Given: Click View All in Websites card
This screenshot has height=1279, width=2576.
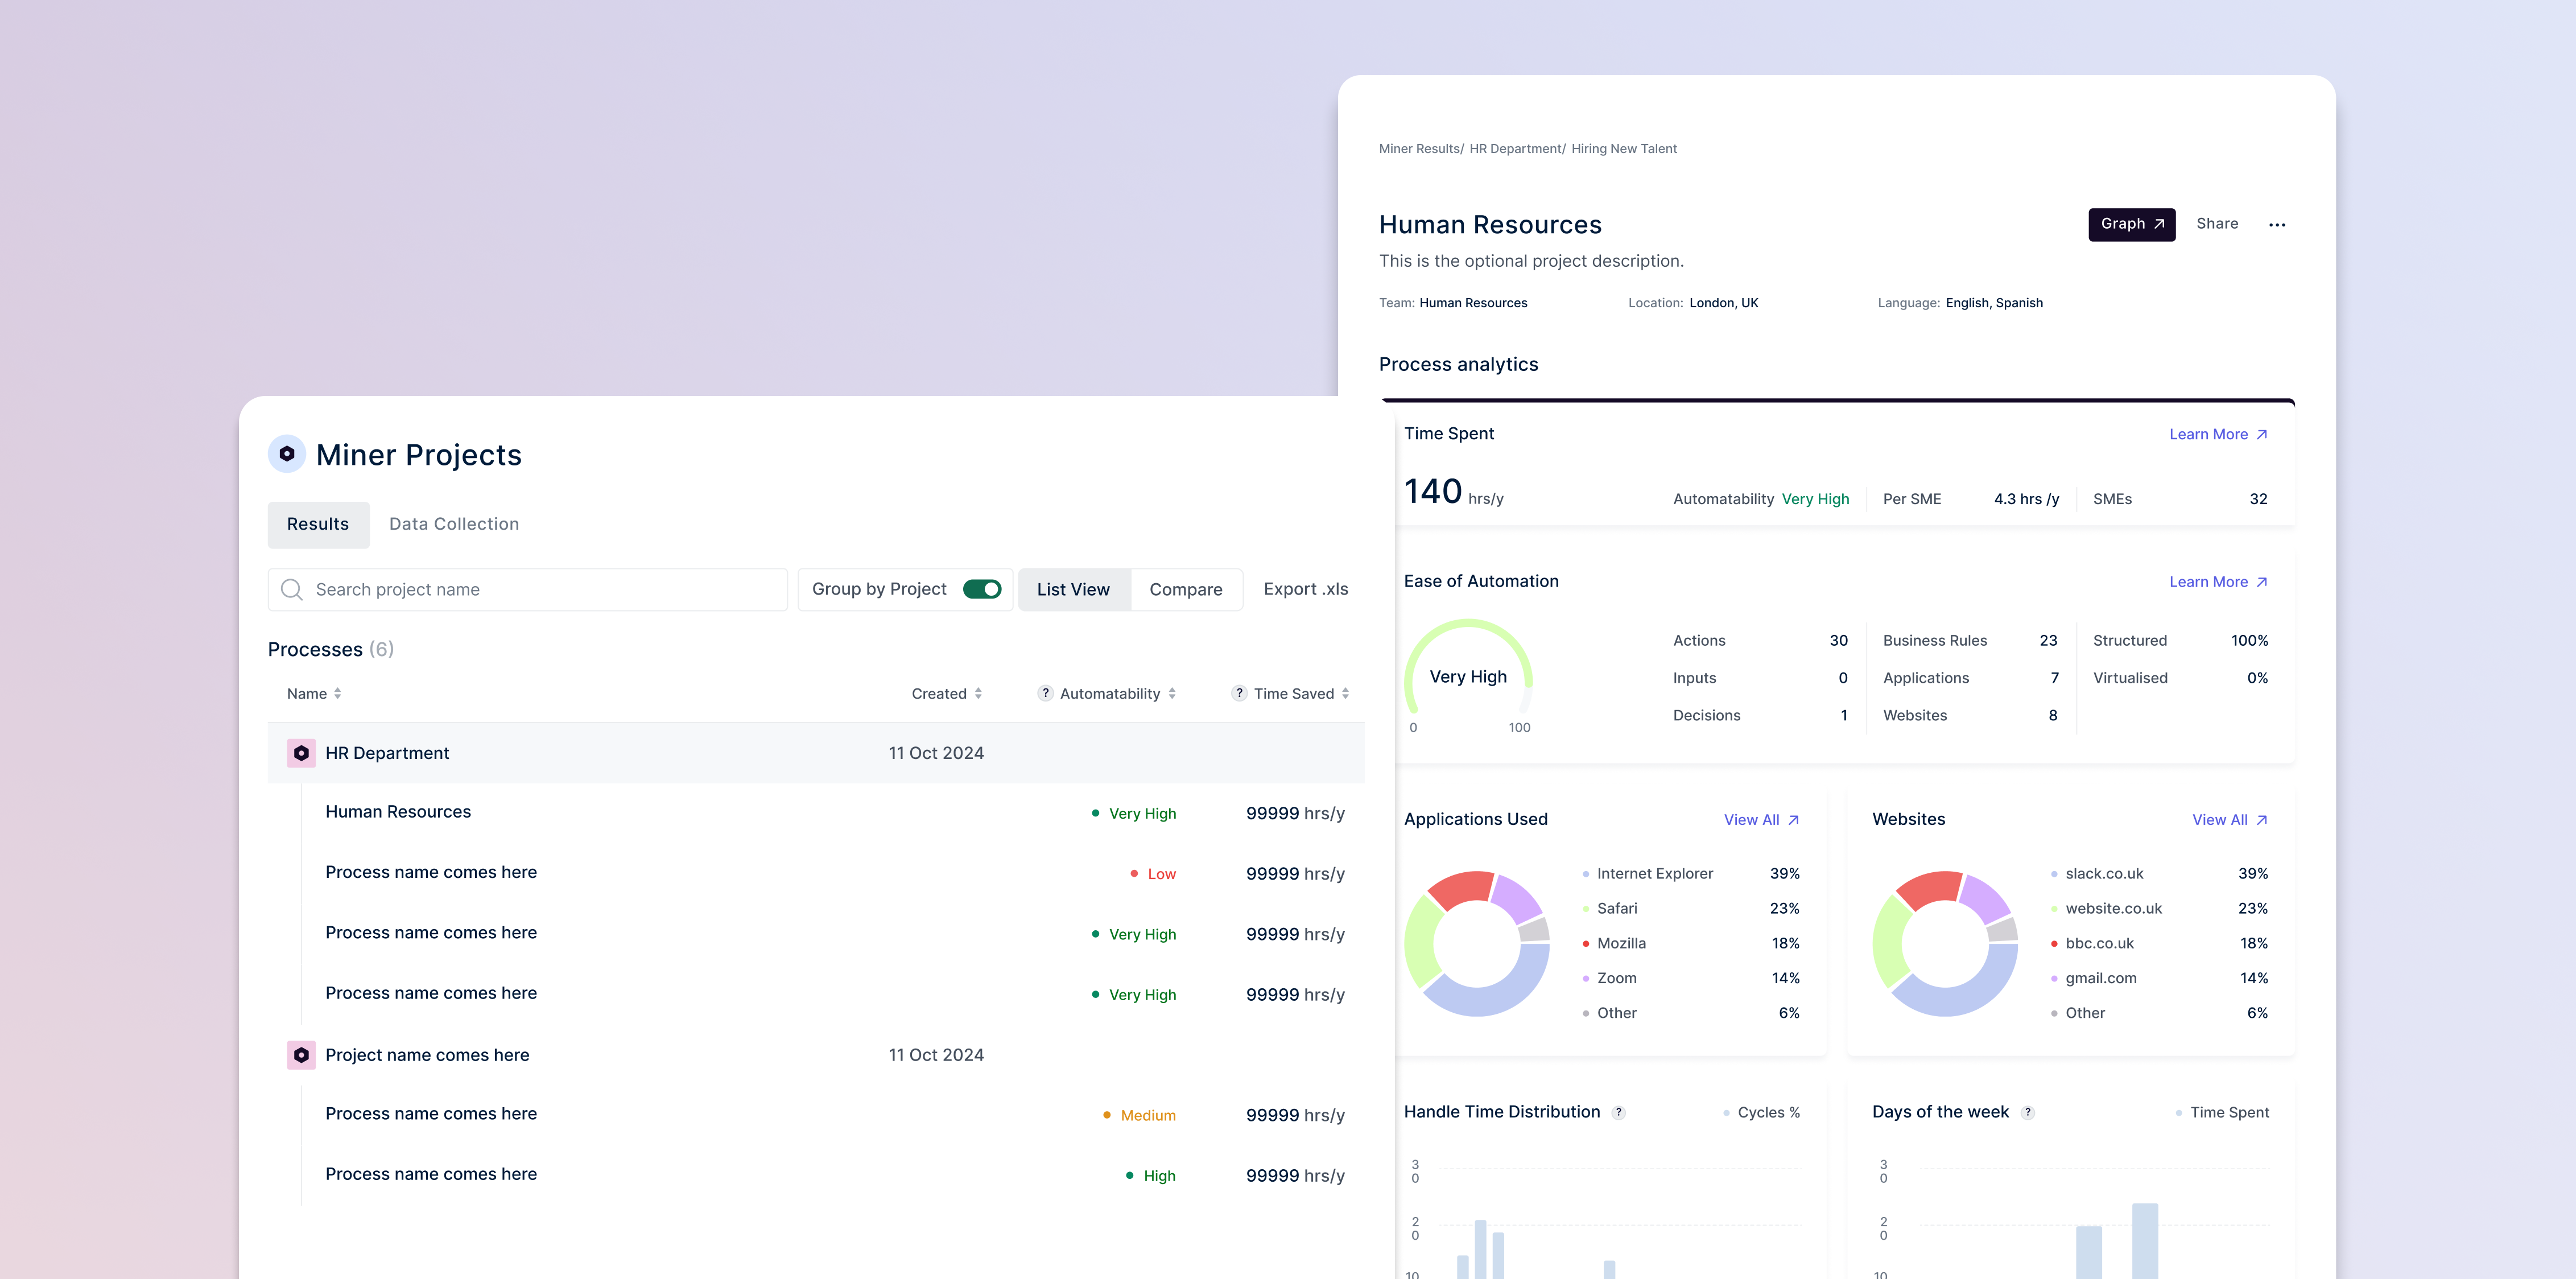Looking at the screenshot, I should coord(2230,820).
